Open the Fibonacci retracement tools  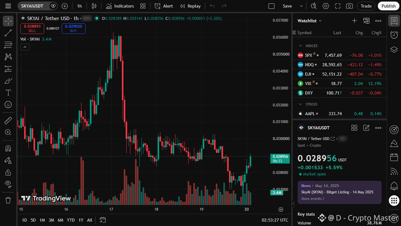click(8, 45)
